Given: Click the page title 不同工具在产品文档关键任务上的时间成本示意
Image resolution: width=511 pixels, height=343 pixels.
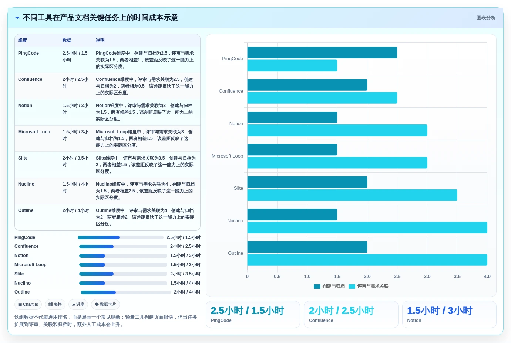Looking at the screenshot, I should point(100,18).
